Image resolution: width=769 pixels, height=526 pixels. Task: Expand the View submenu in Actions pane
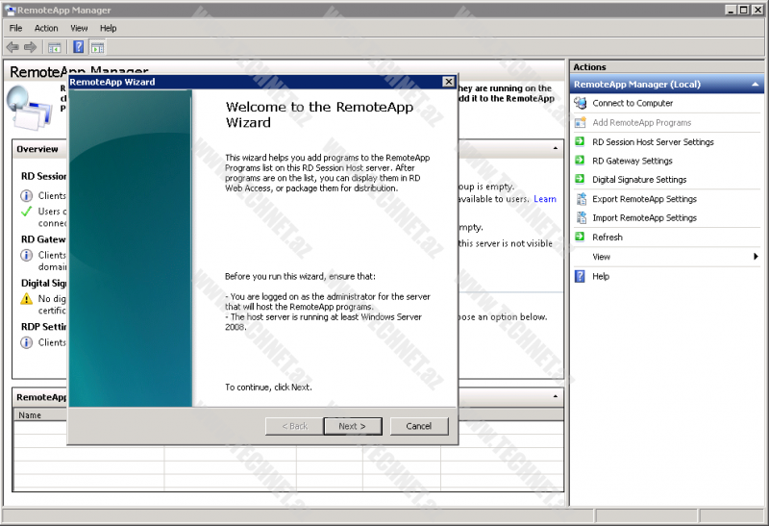[756, 257]
